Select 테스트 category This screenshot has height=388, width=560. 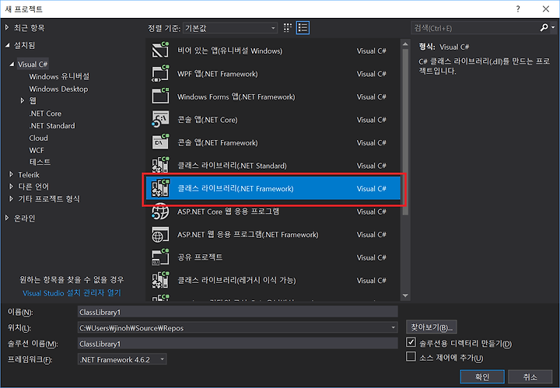[x=40, y=162]
